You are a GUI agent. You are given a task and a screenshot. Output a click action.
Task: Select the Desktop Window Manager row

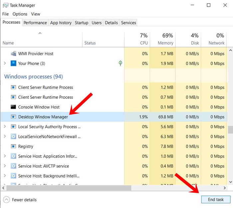(114, 117)
